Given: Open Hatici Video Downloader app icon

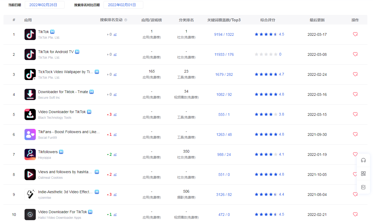Looking at the screenshot, I should (30, 215).
